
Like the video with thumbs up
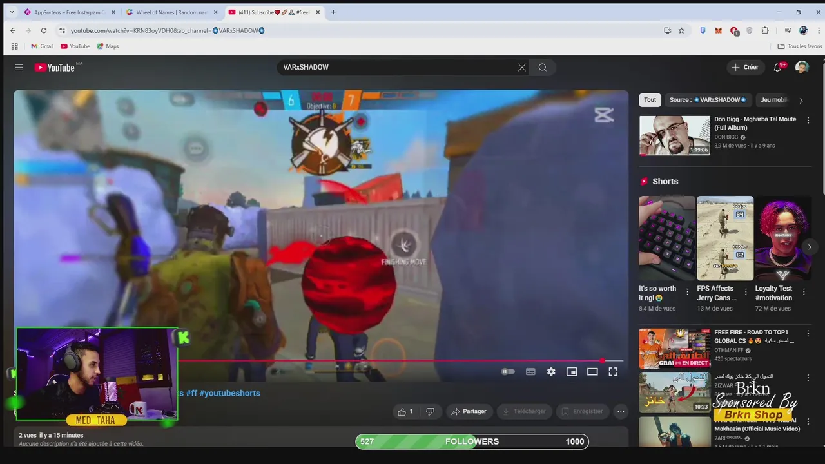[405, 411]
